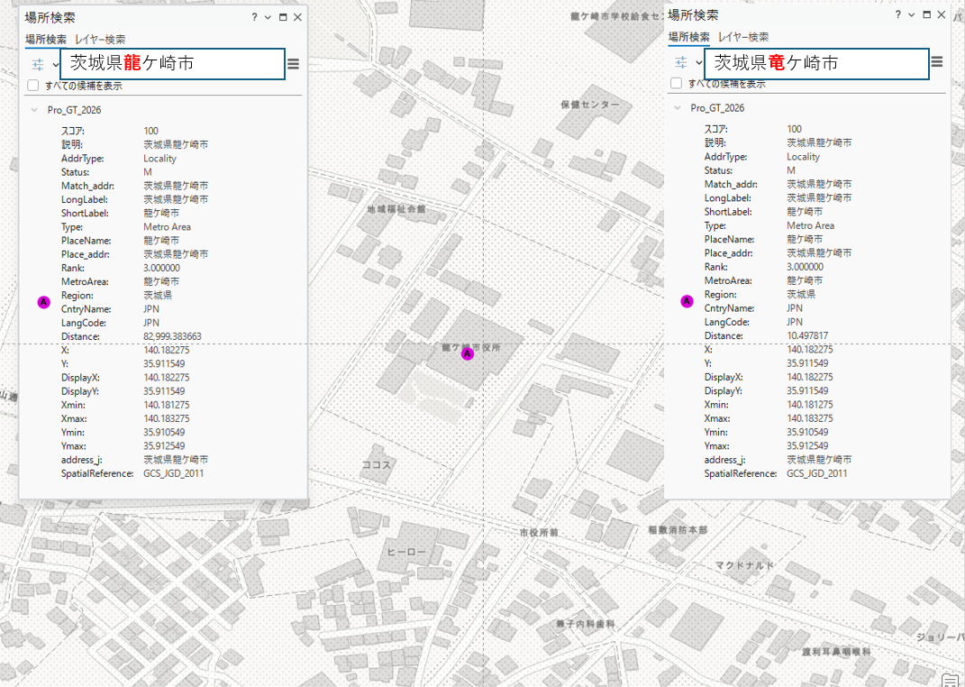Open the hamburger menu in left search panel
965x687 pixels.
pyautogui.click(x=294, y=63)
